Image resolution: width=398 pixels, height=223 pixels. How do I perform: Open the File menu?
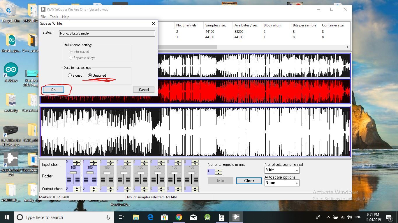click(x=43, y=17)
